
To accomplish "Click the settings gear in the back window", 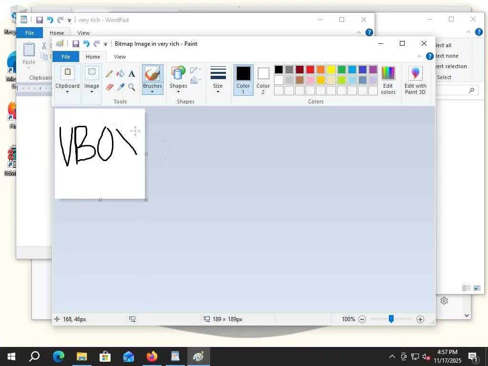I will [x=444, y=301].
